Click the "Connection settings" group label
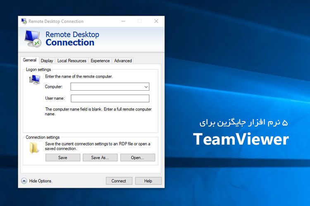The image size is (310, 206). [x=43, y=137]
